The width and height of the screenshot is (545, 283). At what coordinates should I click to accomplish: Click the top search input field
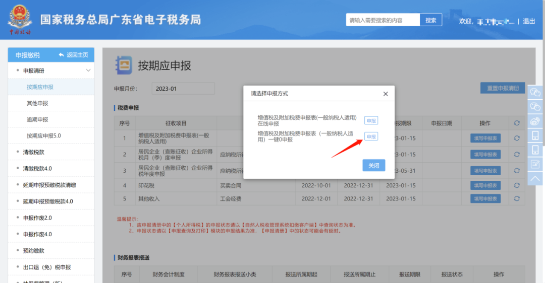click(x=383, y=20)
